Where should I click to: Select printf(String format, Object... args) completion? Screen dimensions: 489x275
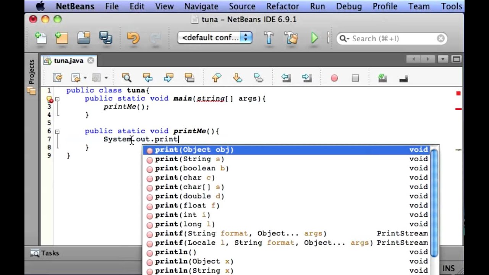[287, 233]
